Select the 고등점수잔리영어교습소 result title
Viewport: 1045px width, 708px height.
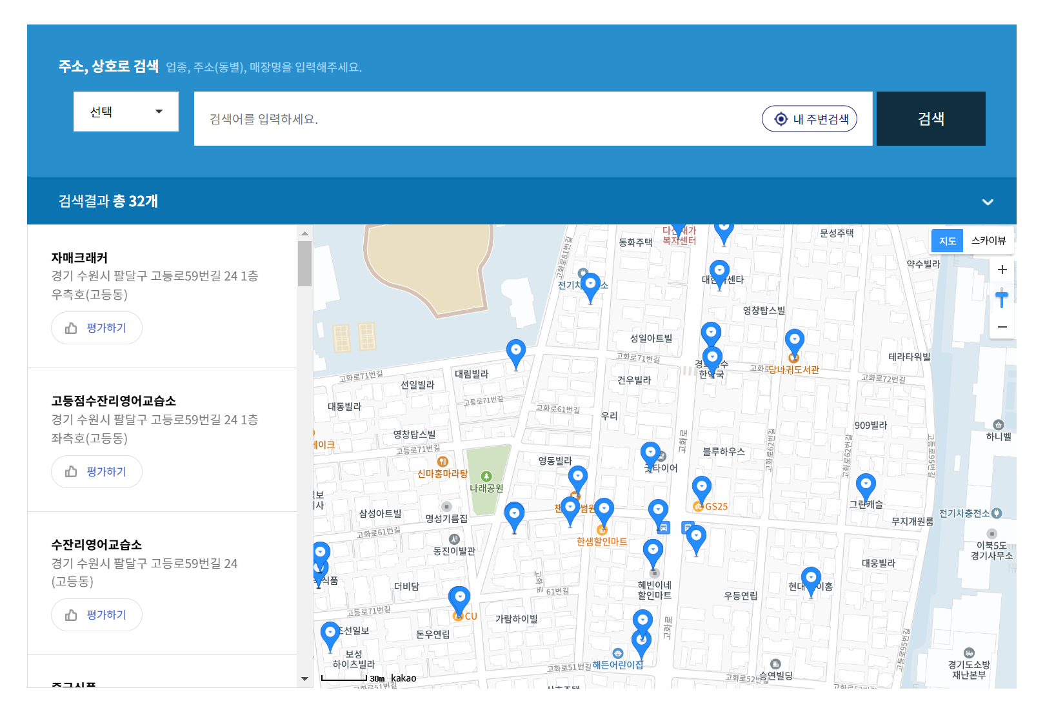pyautogui.click(x=114, y=400)
